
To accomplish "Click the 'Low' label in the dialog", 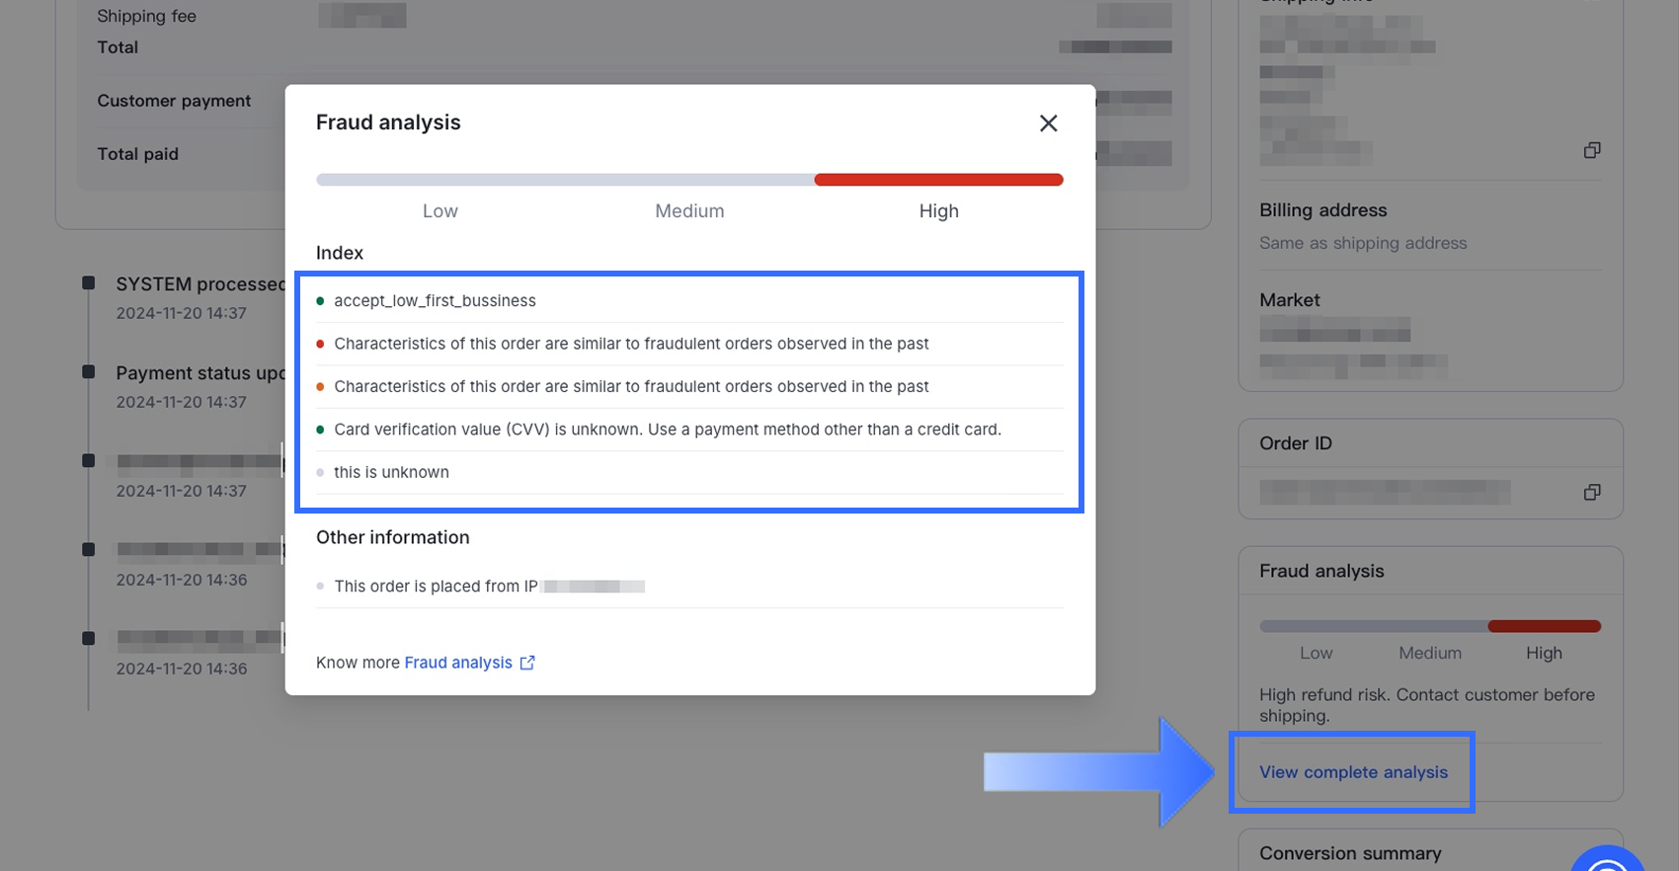I will tap(440, 211).
